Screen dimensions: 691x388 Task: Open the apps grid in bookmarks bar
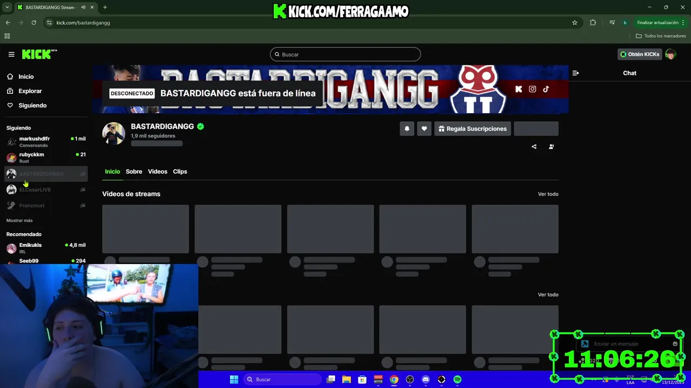[x=7, y=36]
